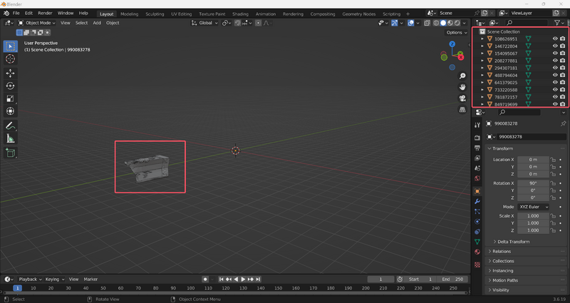Open the Object Mode dropdown

coord(37,23)
